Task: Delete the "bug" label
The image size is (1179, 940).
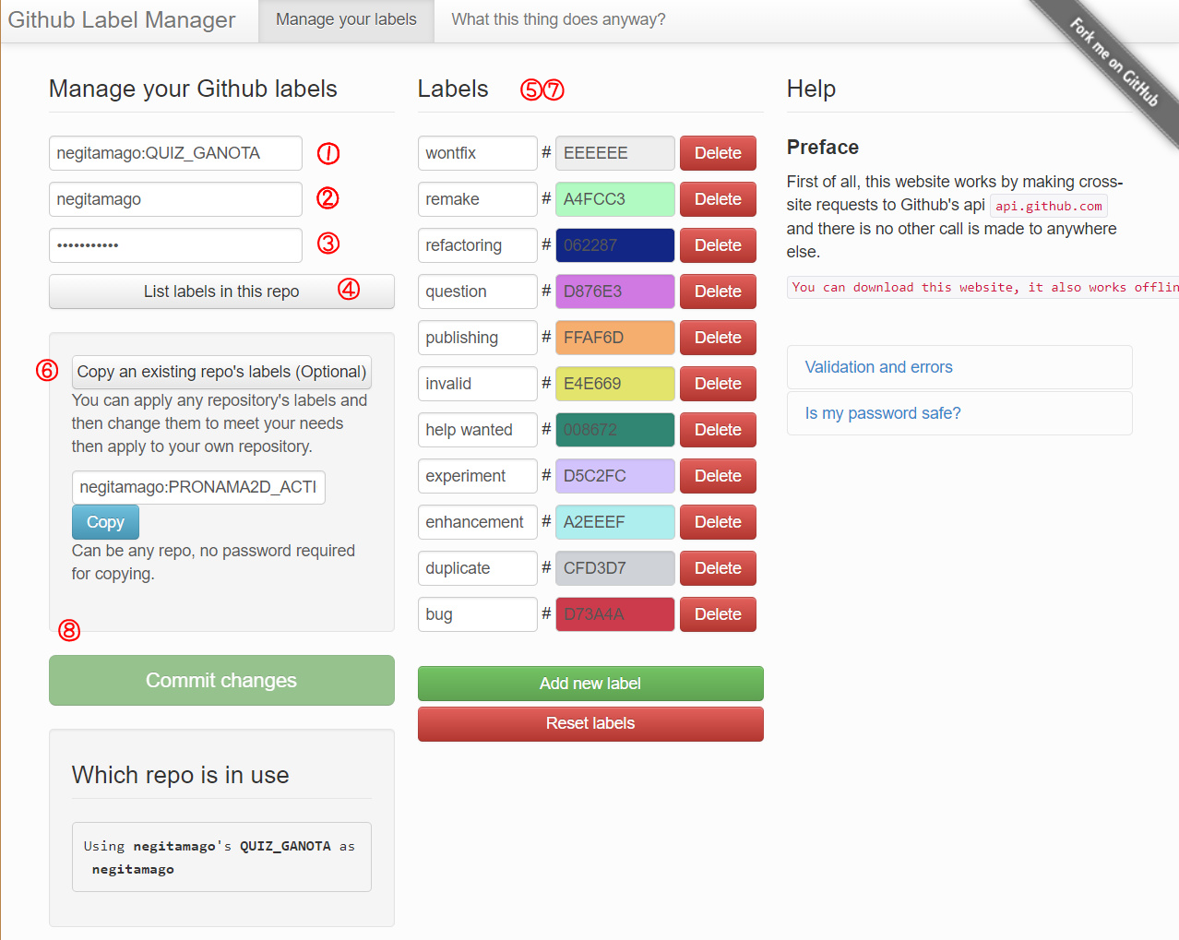Action: (718, 613)
